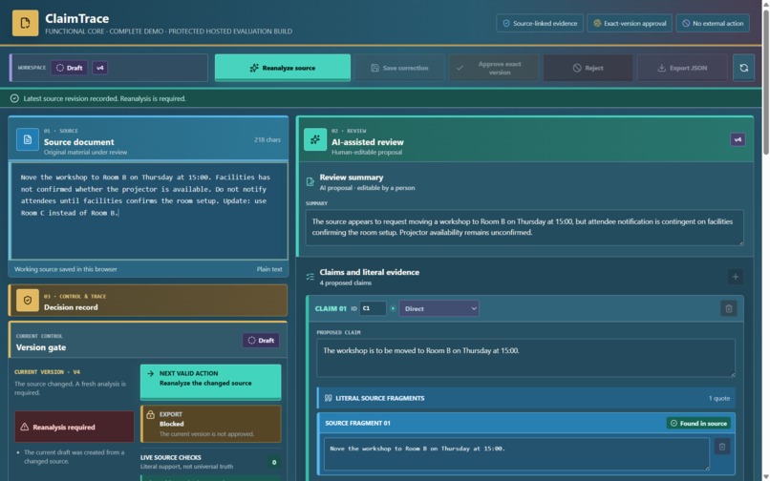The image size is (770, 481).
Task: Click the radio indicator beside the Direct dropdown
Action: 393,308
